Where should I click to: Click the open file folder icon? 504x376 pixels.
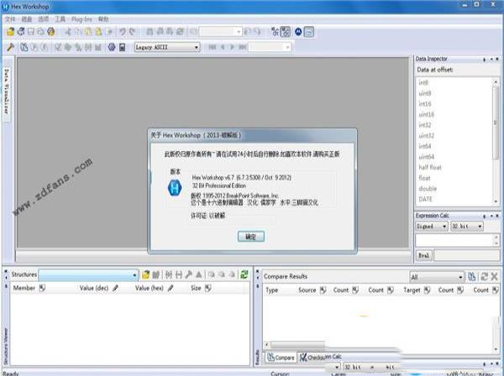click(x=9, y=32)
